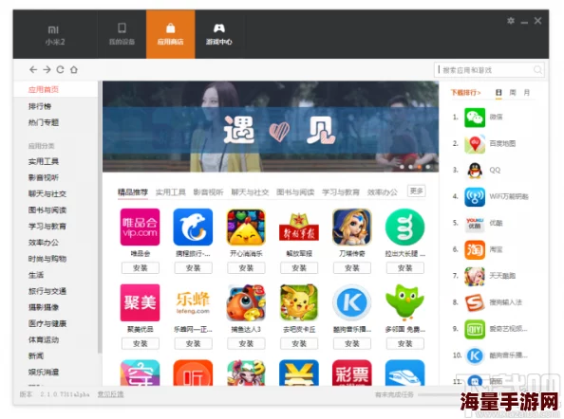Select 旅行与交通 category in sidebar
Image resolution: width=564 pixels, height=419 pixels.
[47, 291]
